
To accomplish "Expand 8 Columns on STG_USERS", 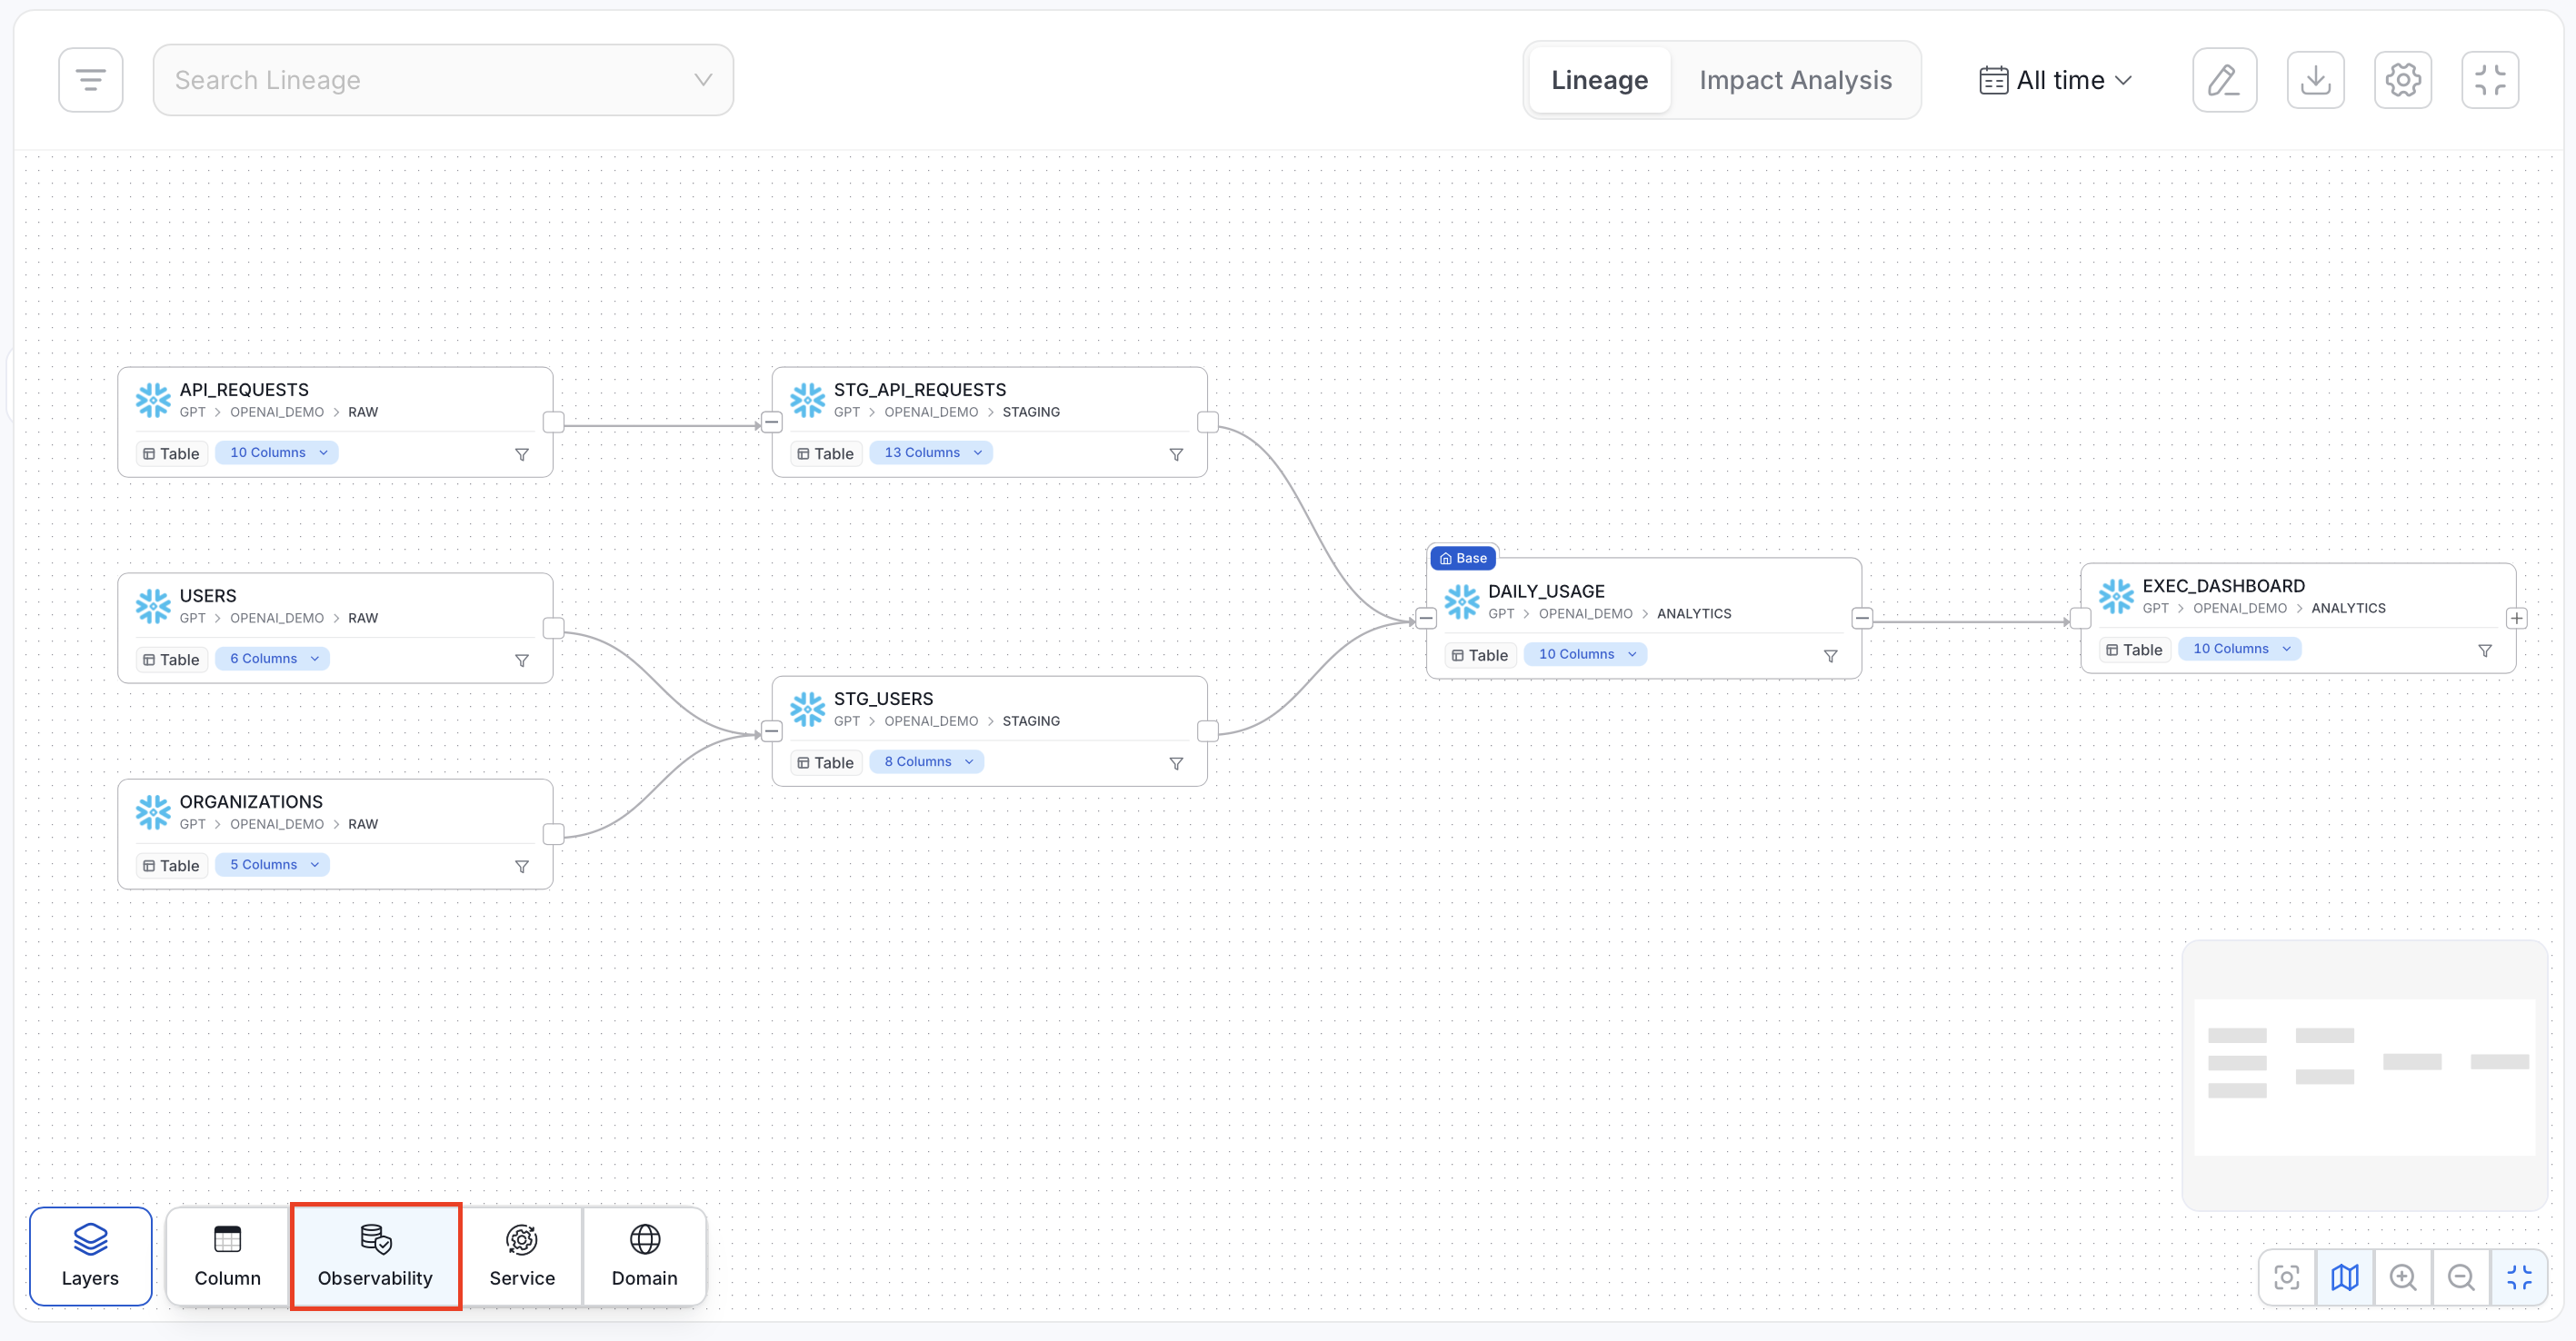I will pyautogui.click(x=927, y=761).
